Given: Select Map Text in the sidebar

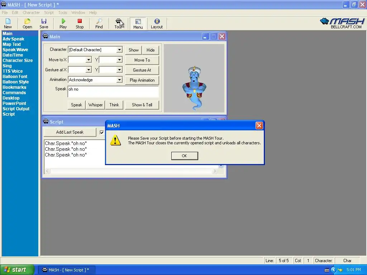Looking at the screenshot, I should click(x=12, y=44).
